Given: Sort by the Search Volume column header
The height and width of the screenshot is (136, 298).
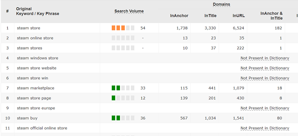Looking at the screenshot, I should tap(129, 11).
